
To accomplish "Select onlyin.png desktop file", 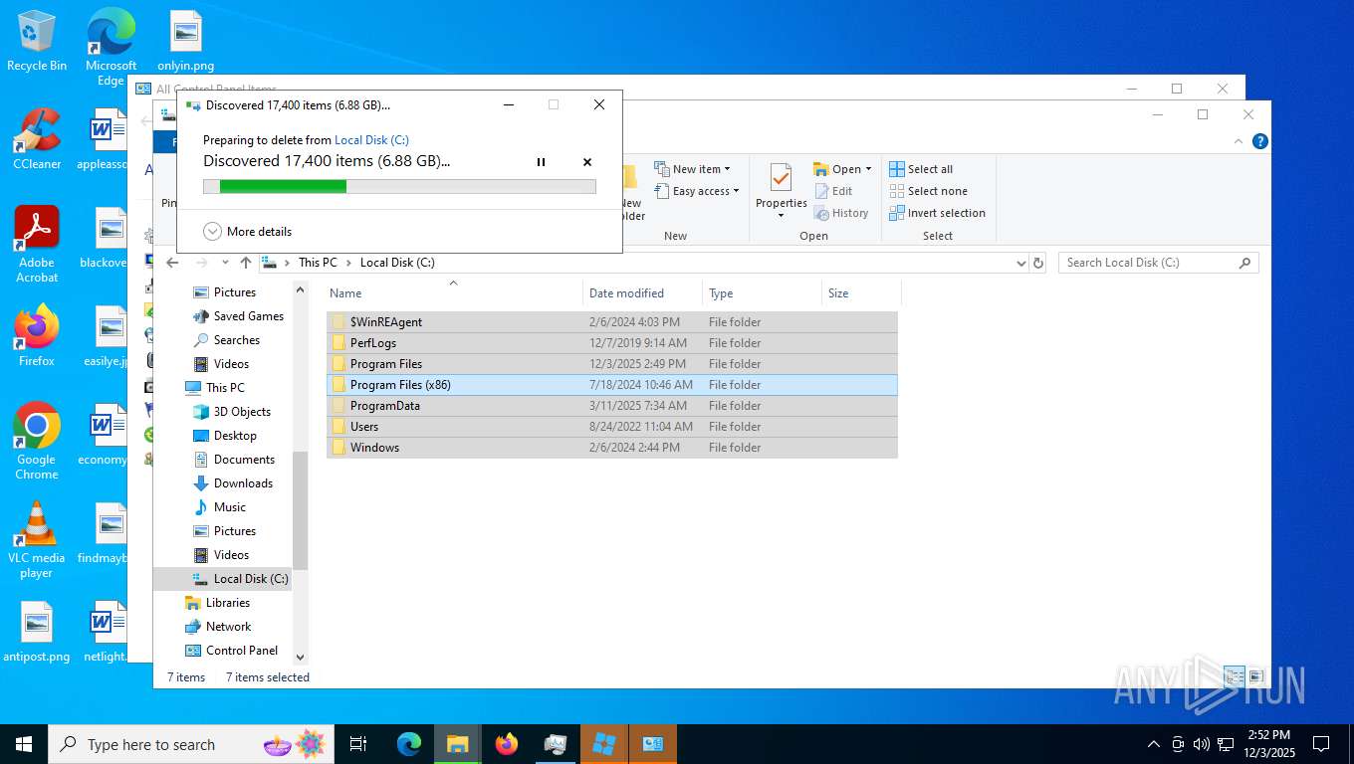I will 186,41.
